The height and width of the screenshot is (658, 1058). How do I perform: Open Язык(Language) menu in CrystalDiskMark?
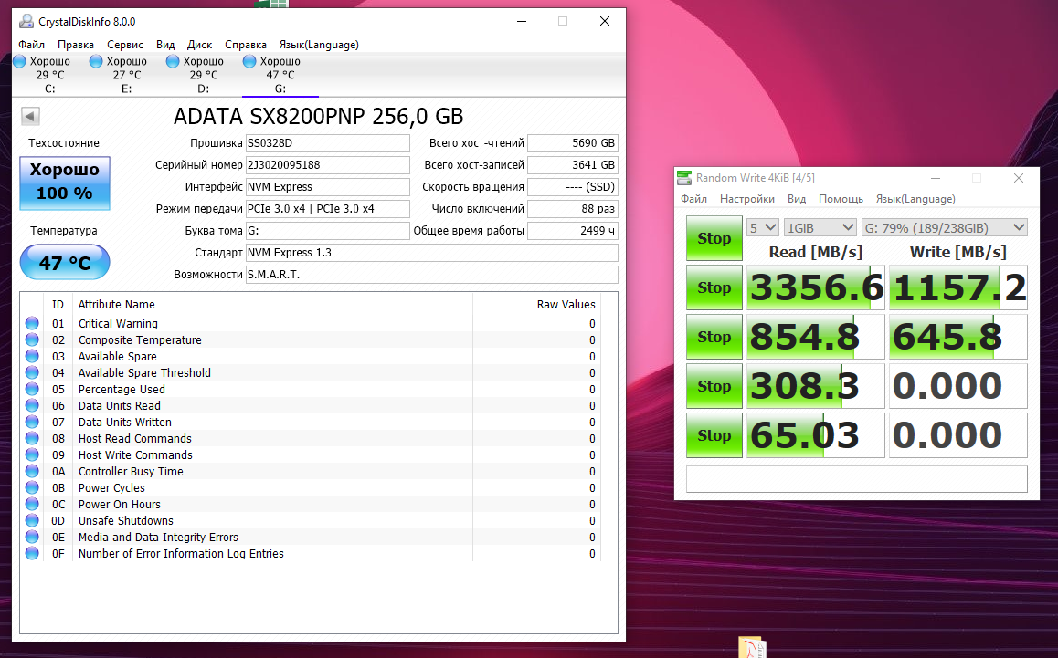915,199
